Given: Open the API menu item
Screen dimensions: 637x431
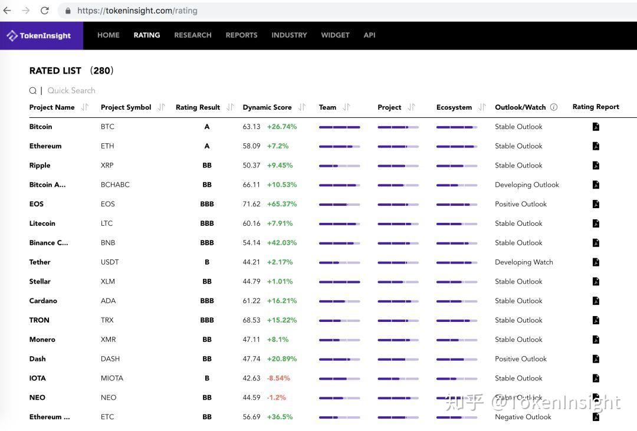Looking at the screenshot, I should [369, 35].
